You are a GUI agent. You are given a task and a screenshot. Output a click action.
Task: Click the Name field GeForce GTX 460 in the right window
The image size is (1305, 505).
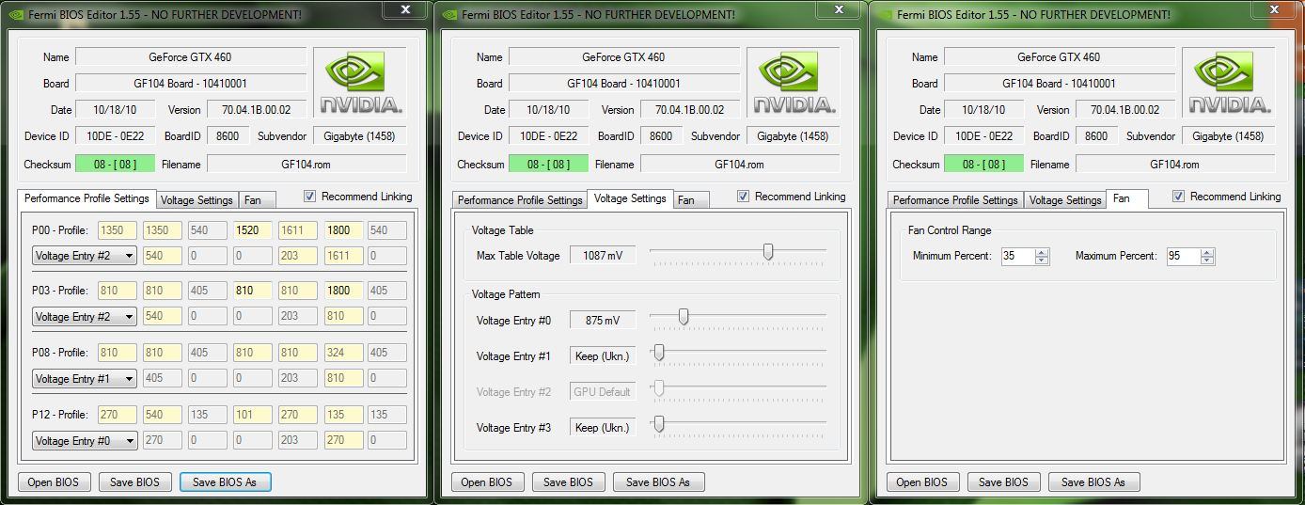click(x=1060, y=57)
